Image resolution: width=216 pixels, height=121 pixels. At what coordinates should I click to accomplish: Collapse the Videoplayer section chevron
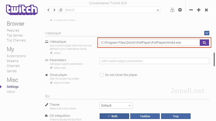207,33
